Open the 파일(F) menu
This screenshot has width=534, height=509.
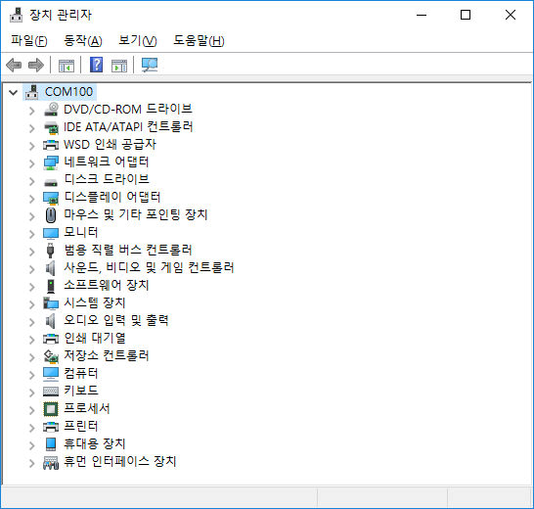coord(29,40)
